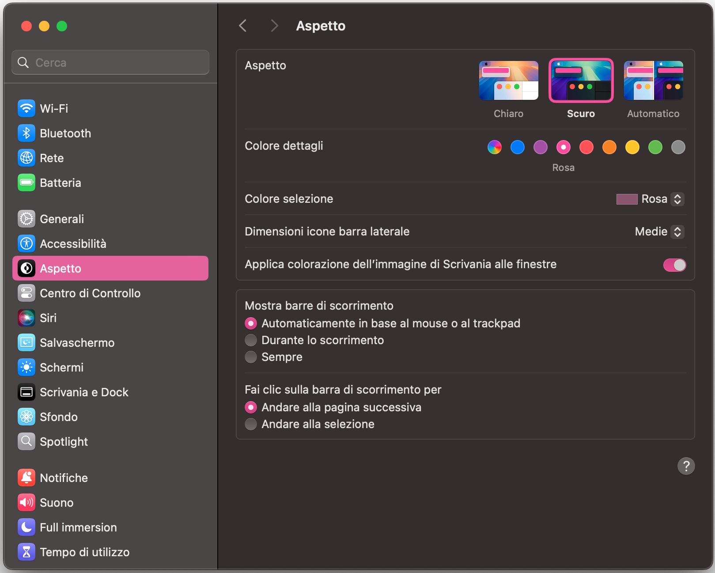Screen dimensions: 715x573
Task: Pick the blue accent color swatch
Action: 517,147
